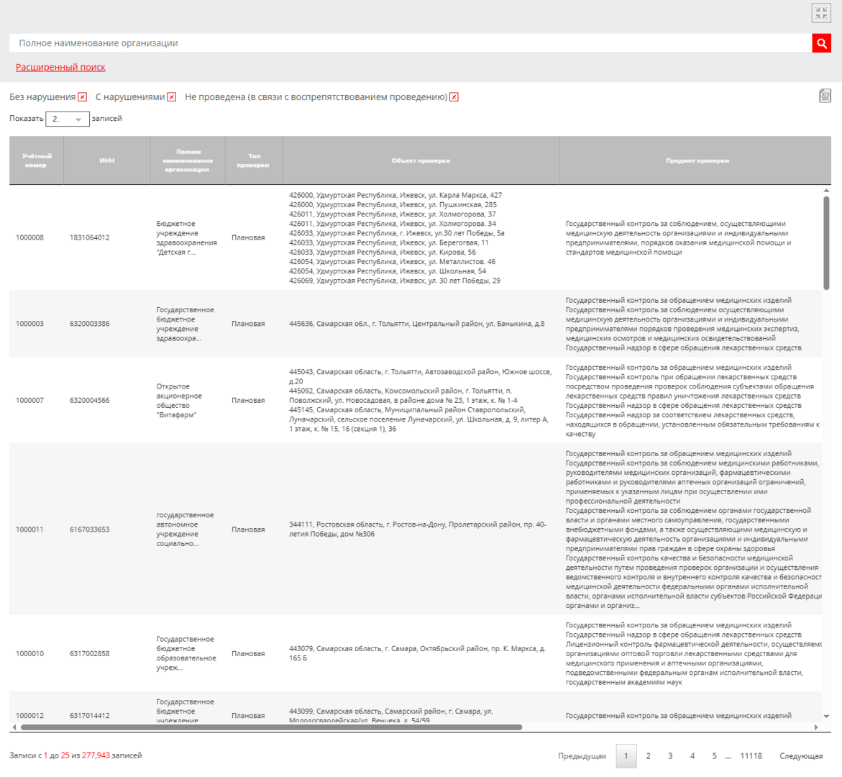
Task: Click 'Плановая' in row 1000003
Action: click(x=248, y=324)
